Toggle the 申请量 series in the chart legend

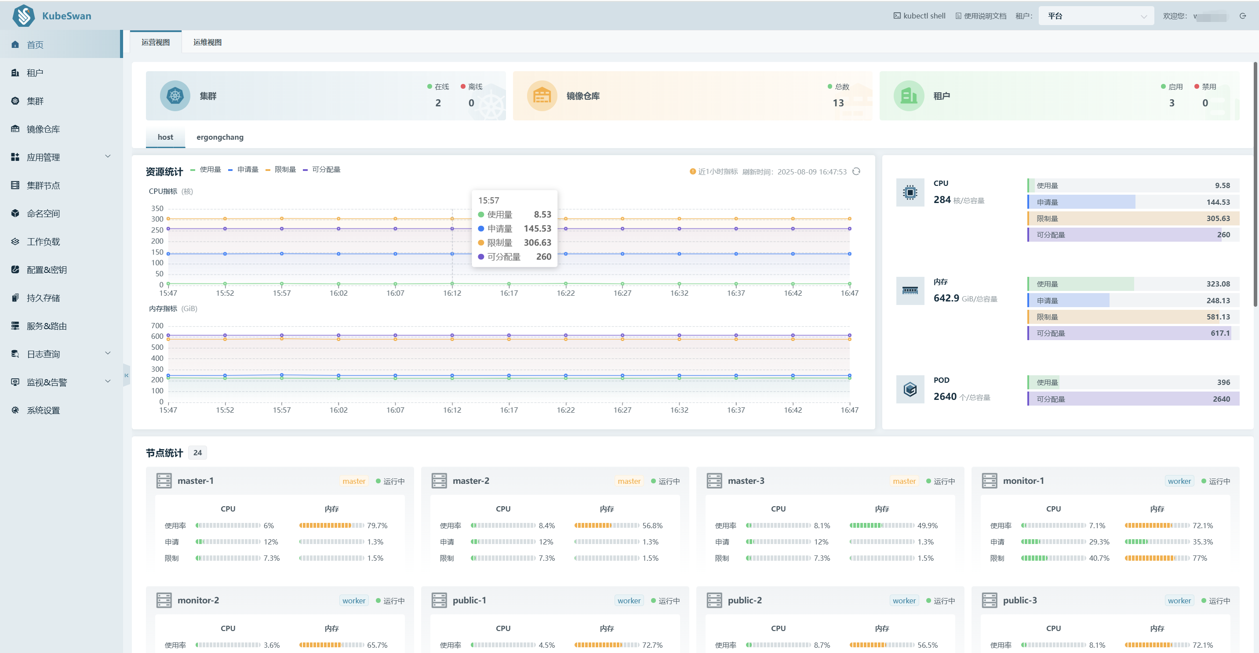coord(244,170)
